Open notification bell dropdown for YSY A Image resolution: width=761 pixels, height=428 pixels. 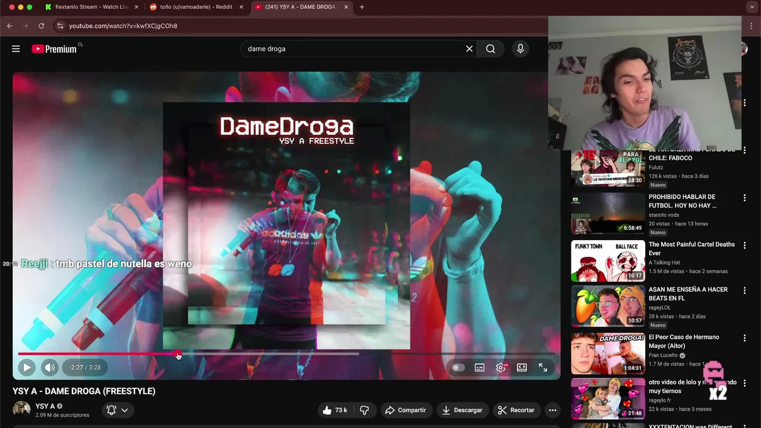[117, 410]
